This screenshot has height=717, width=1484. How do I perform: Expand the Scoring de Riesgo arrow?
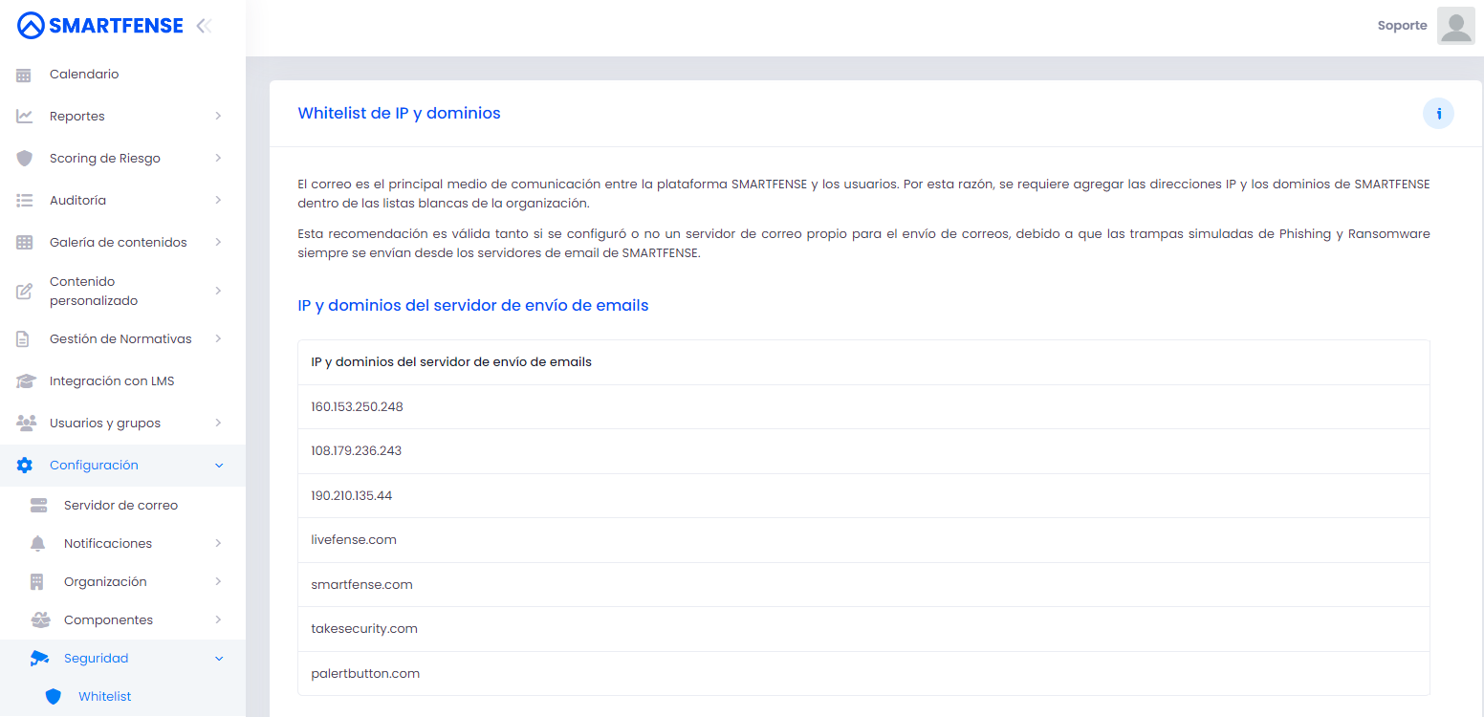[x=218, y=159]
